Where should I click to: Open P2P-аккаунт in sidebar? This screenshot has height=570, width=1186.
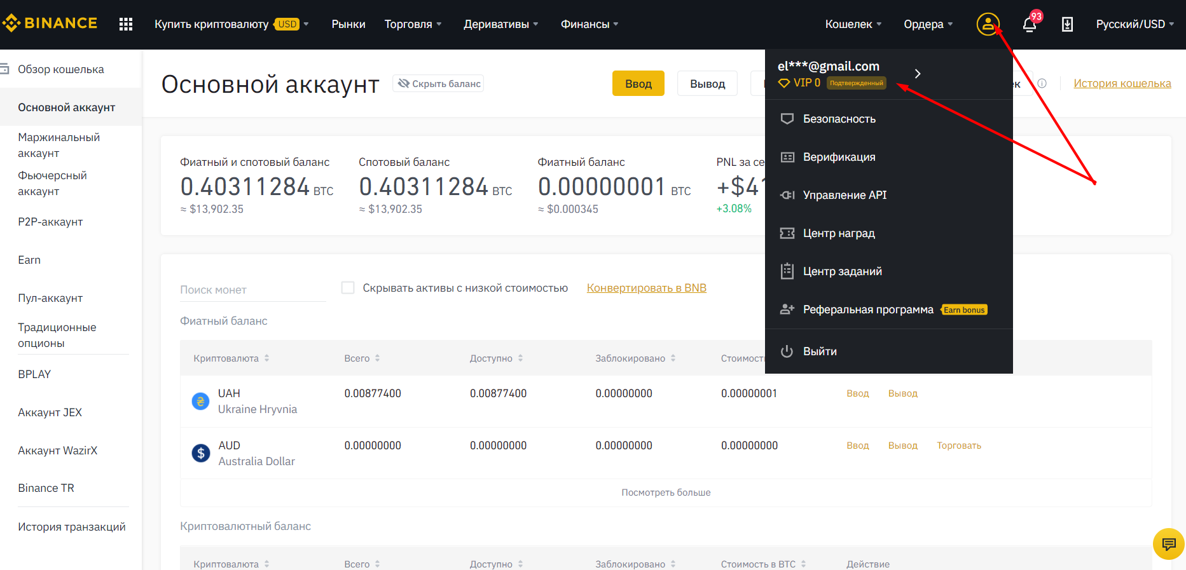(x=50, y=222)
